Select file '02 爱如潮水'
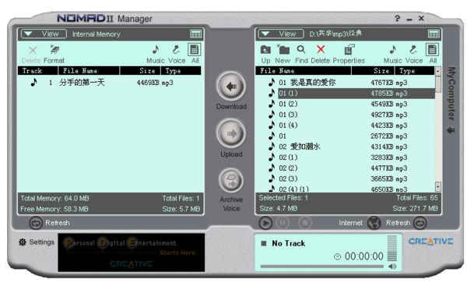467x297 pixels. pyautogui.click(x=346, y=147)
